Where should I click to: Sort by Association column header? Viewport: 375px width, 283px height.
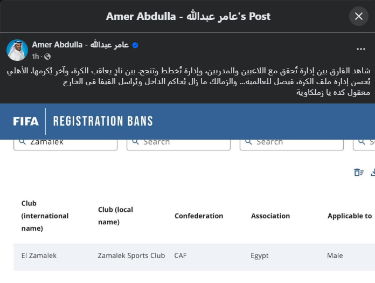click(x=270, y=216)
